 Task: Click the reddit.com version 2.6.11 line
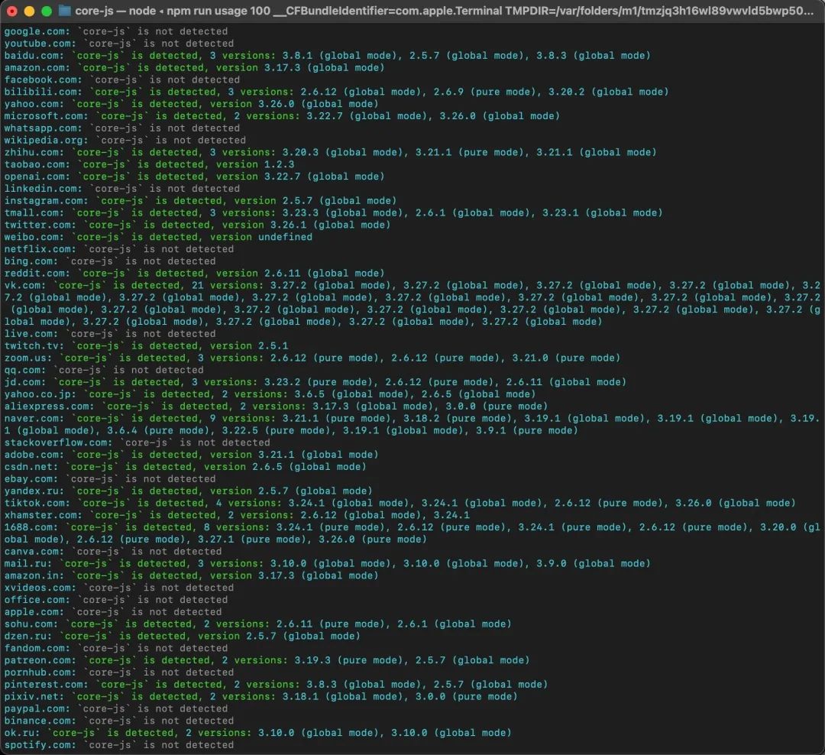195,274
